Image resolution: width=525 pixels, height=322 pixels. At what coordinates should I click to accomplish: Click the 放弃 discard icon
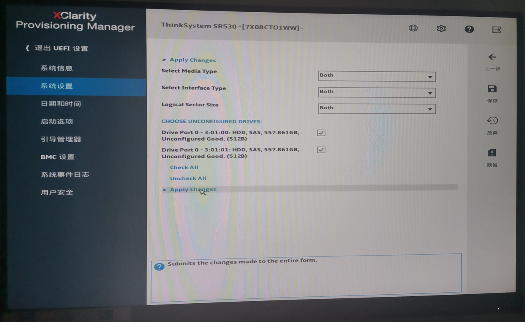tap(492, 121)
